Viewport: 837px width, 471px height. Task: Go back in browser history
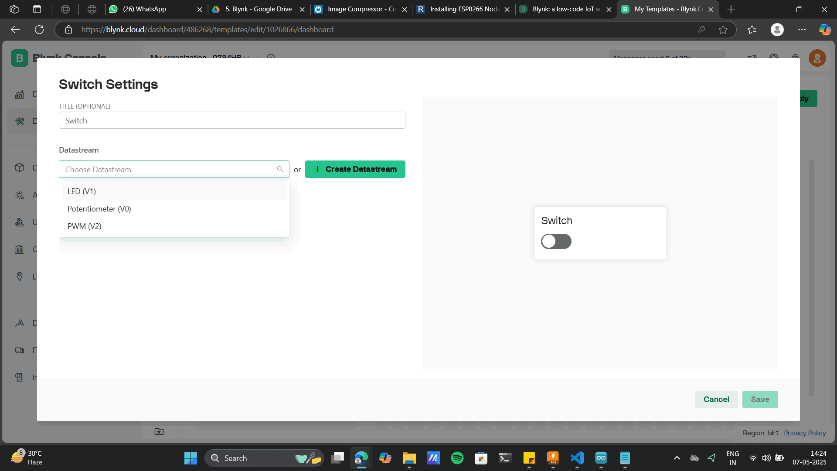pyautogui.click(x=15, y=30)
